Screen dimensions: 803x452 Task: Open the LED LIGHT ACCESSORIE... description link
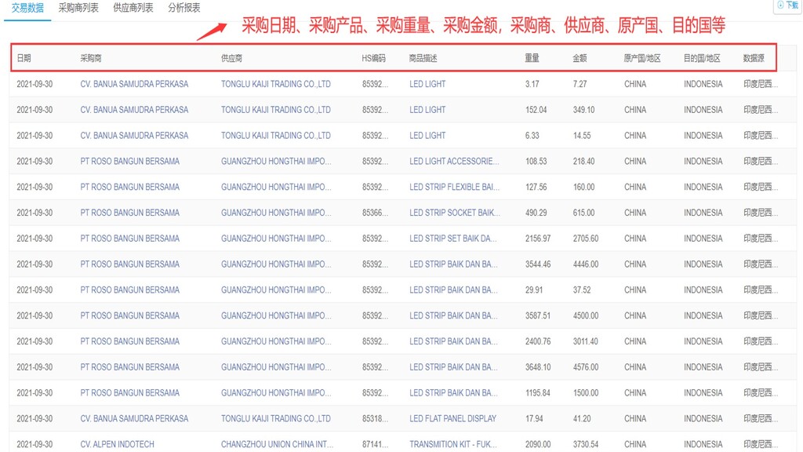click(x=454, y=161)
